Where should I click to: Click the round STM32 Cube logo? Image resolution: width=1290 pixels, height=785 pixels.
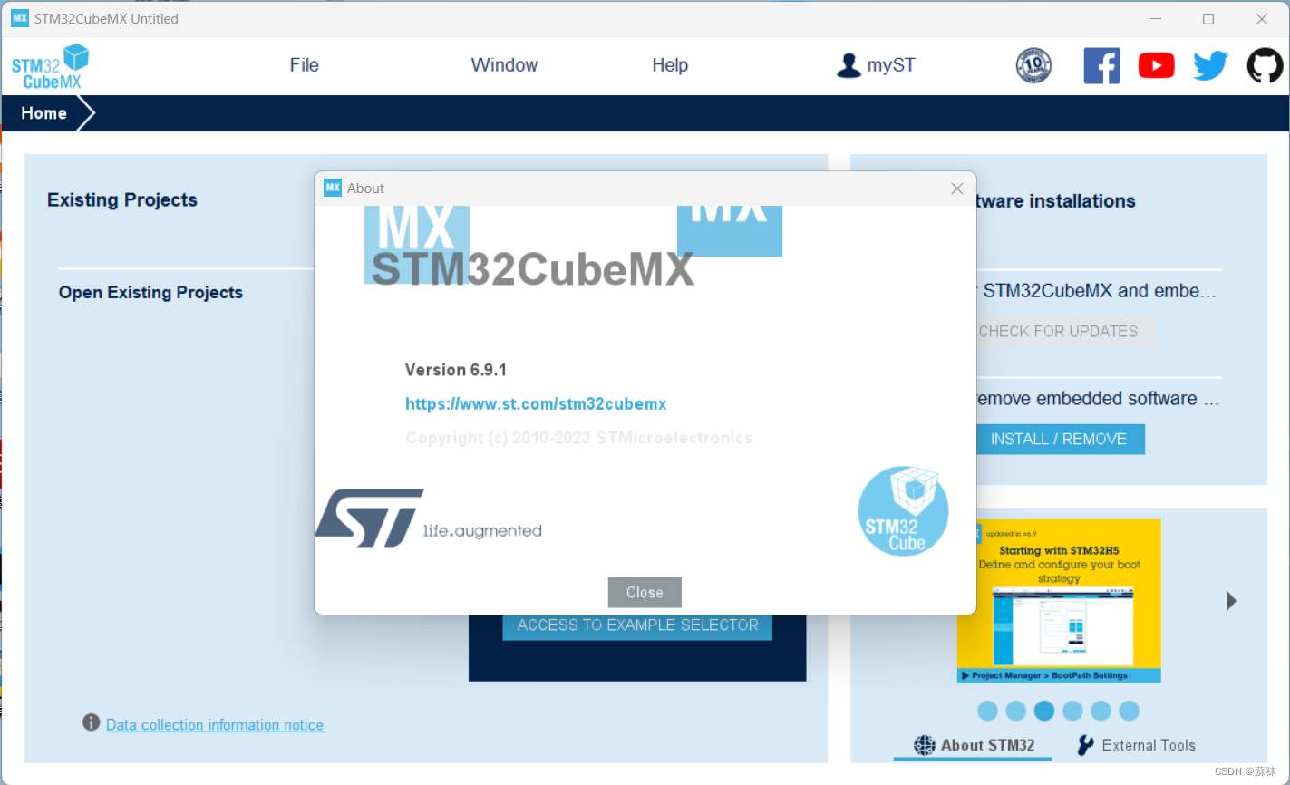coord(903,511)
